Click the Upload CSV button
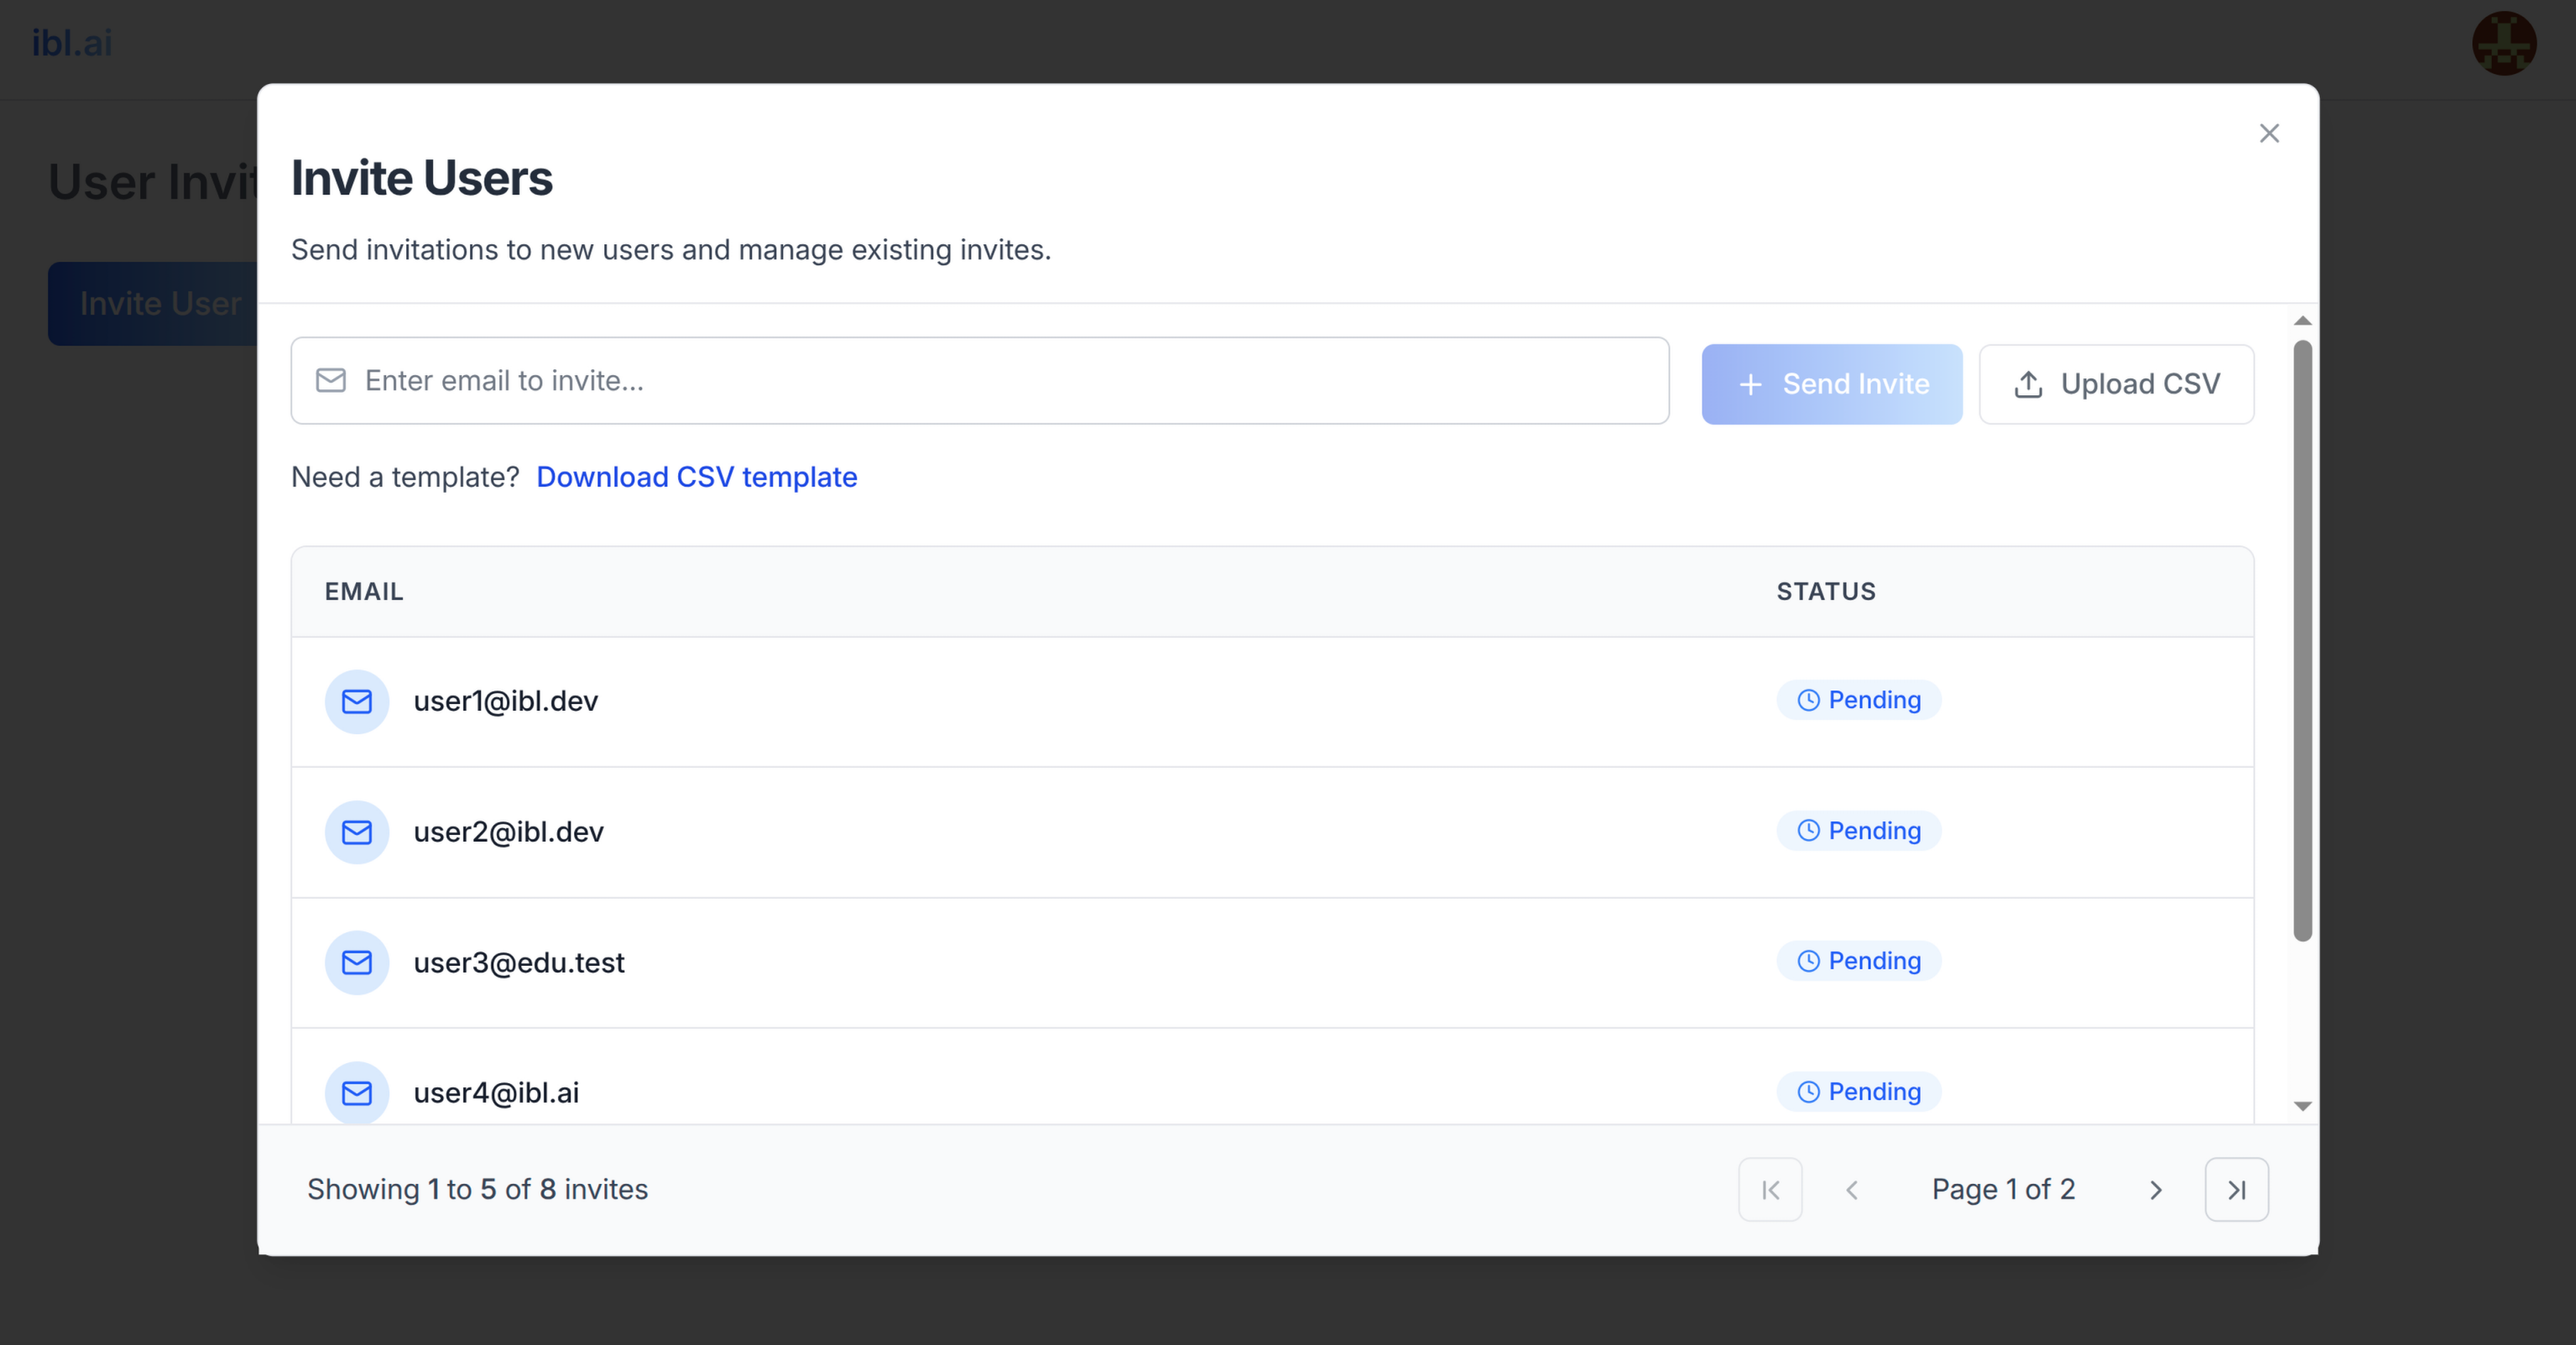The image size is (2576, 1345). [2116, 384]
